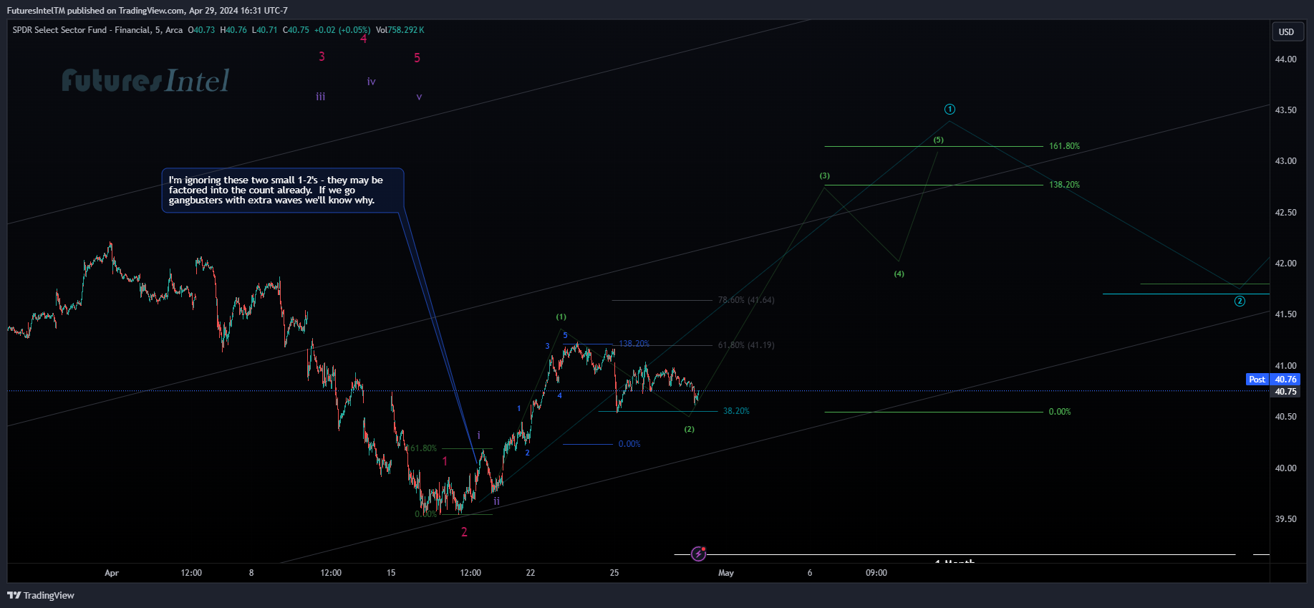Click the dark green 61.80% Fibonacci label
The width and height of the screenshot is (1314, 608).
423,448
